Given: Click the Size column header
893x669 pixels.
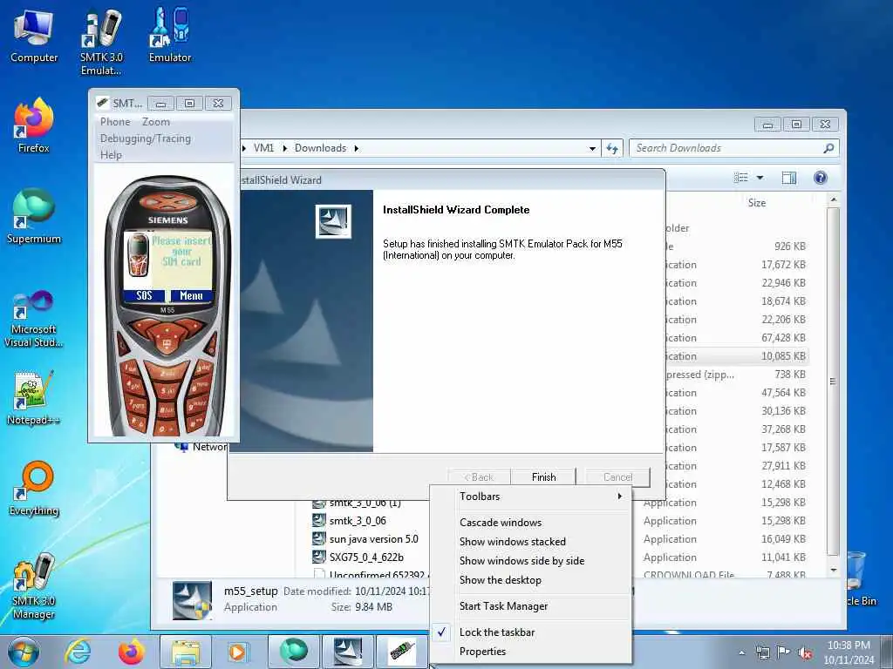Looking at the screenshot, I should point(756,202).
